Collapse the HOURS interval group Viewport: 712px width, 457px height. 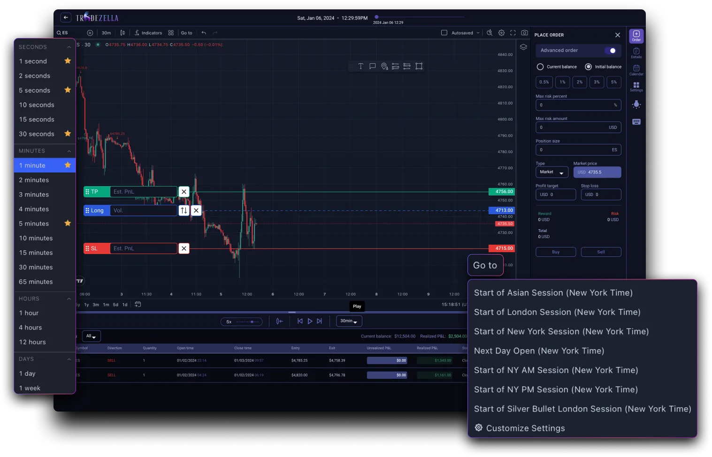pos(69,299)
